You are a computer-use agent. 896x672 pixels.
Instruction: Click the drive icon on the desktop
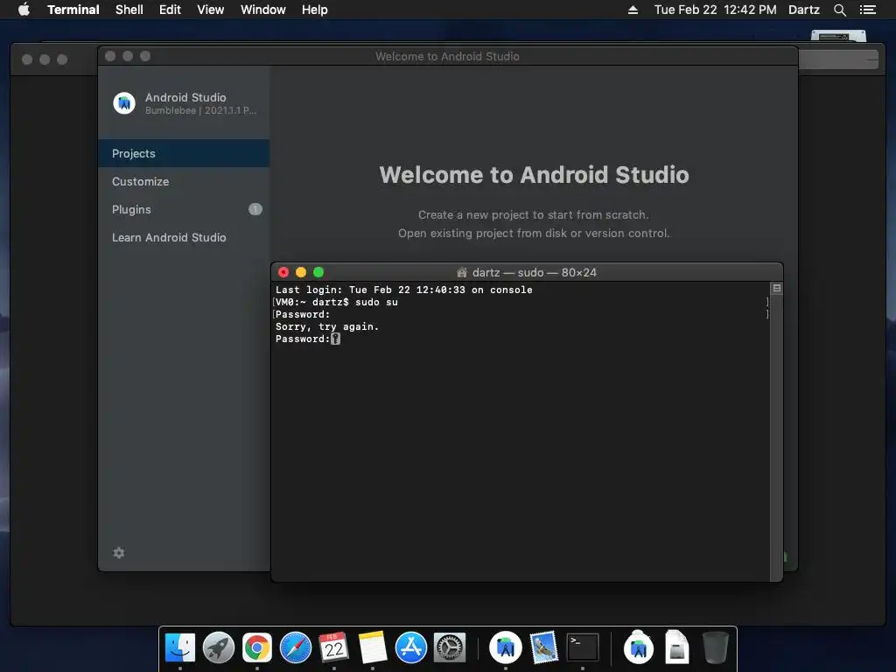(x=838, y=35)
